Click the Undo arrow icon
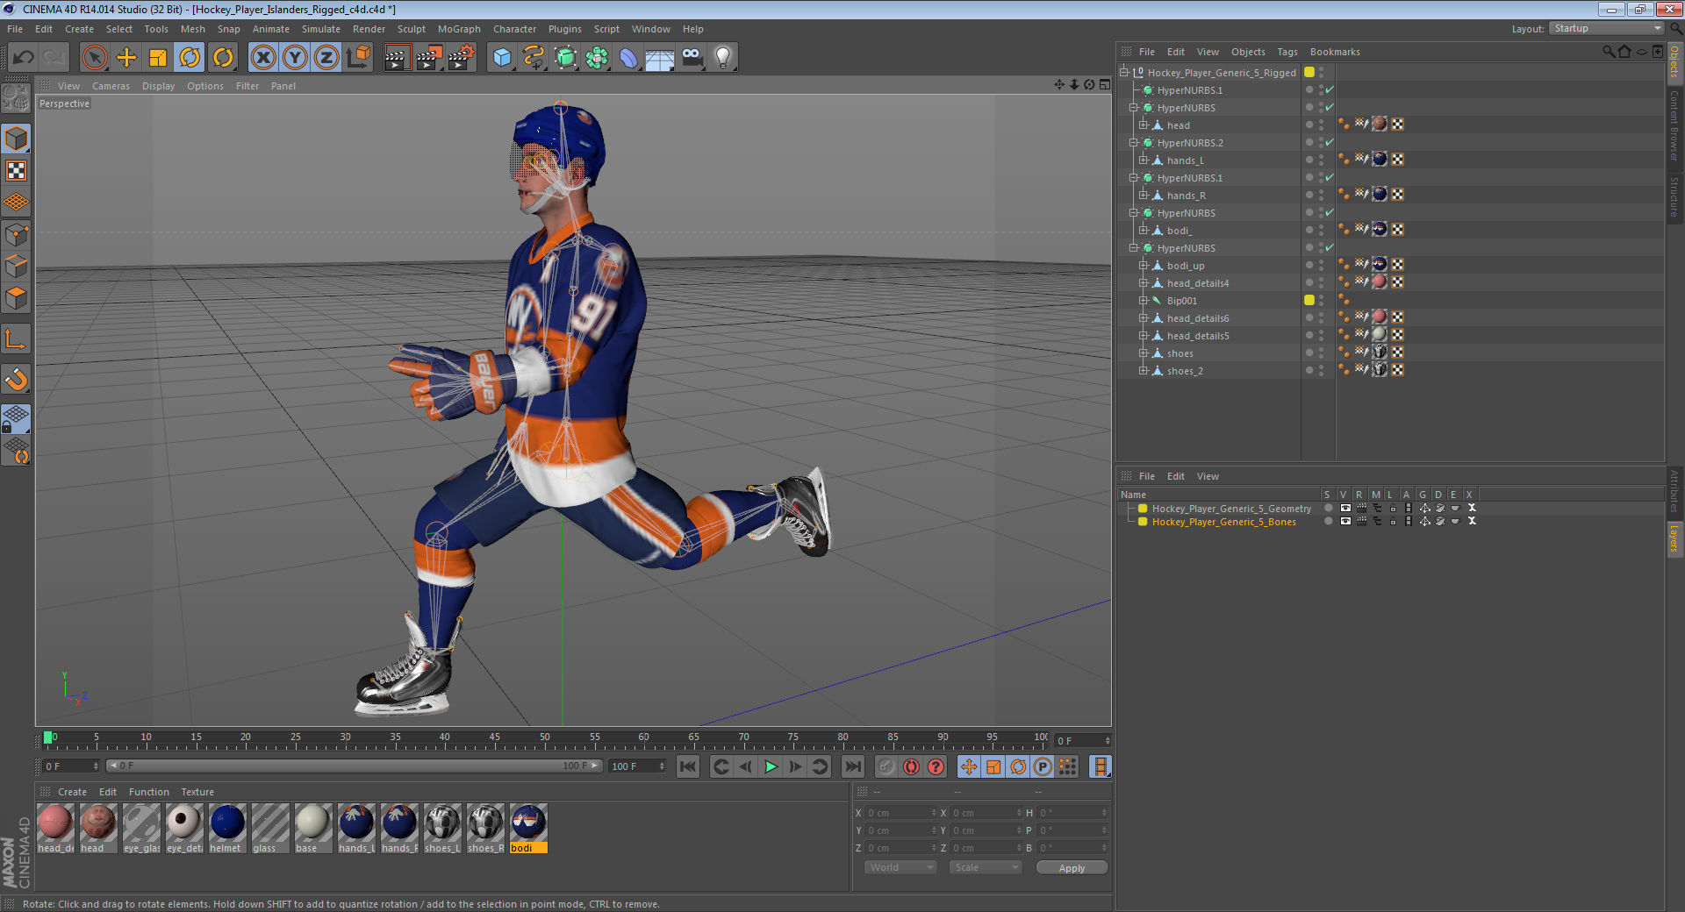The image size is (1685, 912). click(x=23, y=58)
